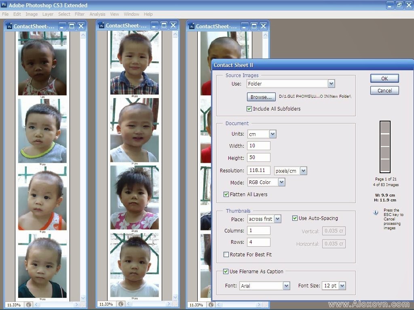This screenshot has width=414, height=310.
Task: Click the Cancel button in the dialog
Action: point(384,91)
